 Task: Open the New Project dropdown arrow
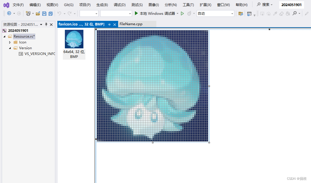pyautogui.click(x=33, y=14)
